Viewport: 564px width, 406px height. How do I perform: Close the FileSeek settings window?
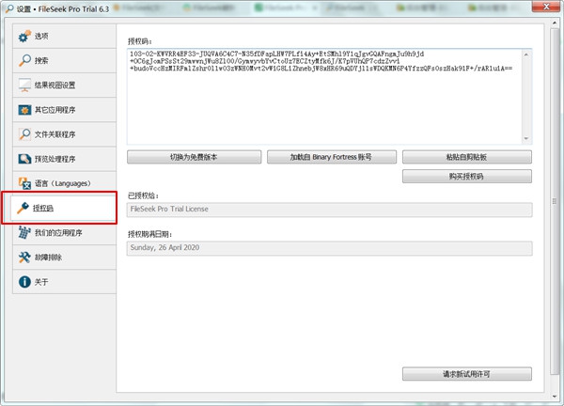tap(546, 7)
